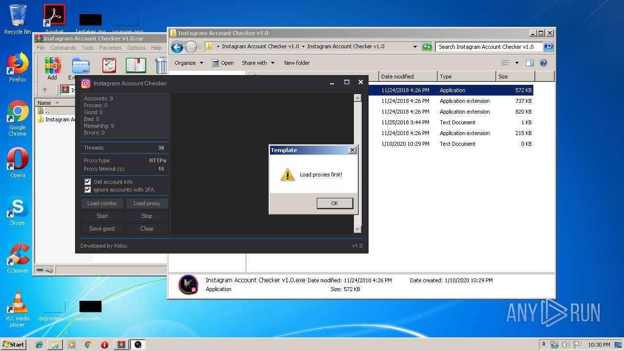Open the Favorites menu in WinRAR

click(111, 48)
